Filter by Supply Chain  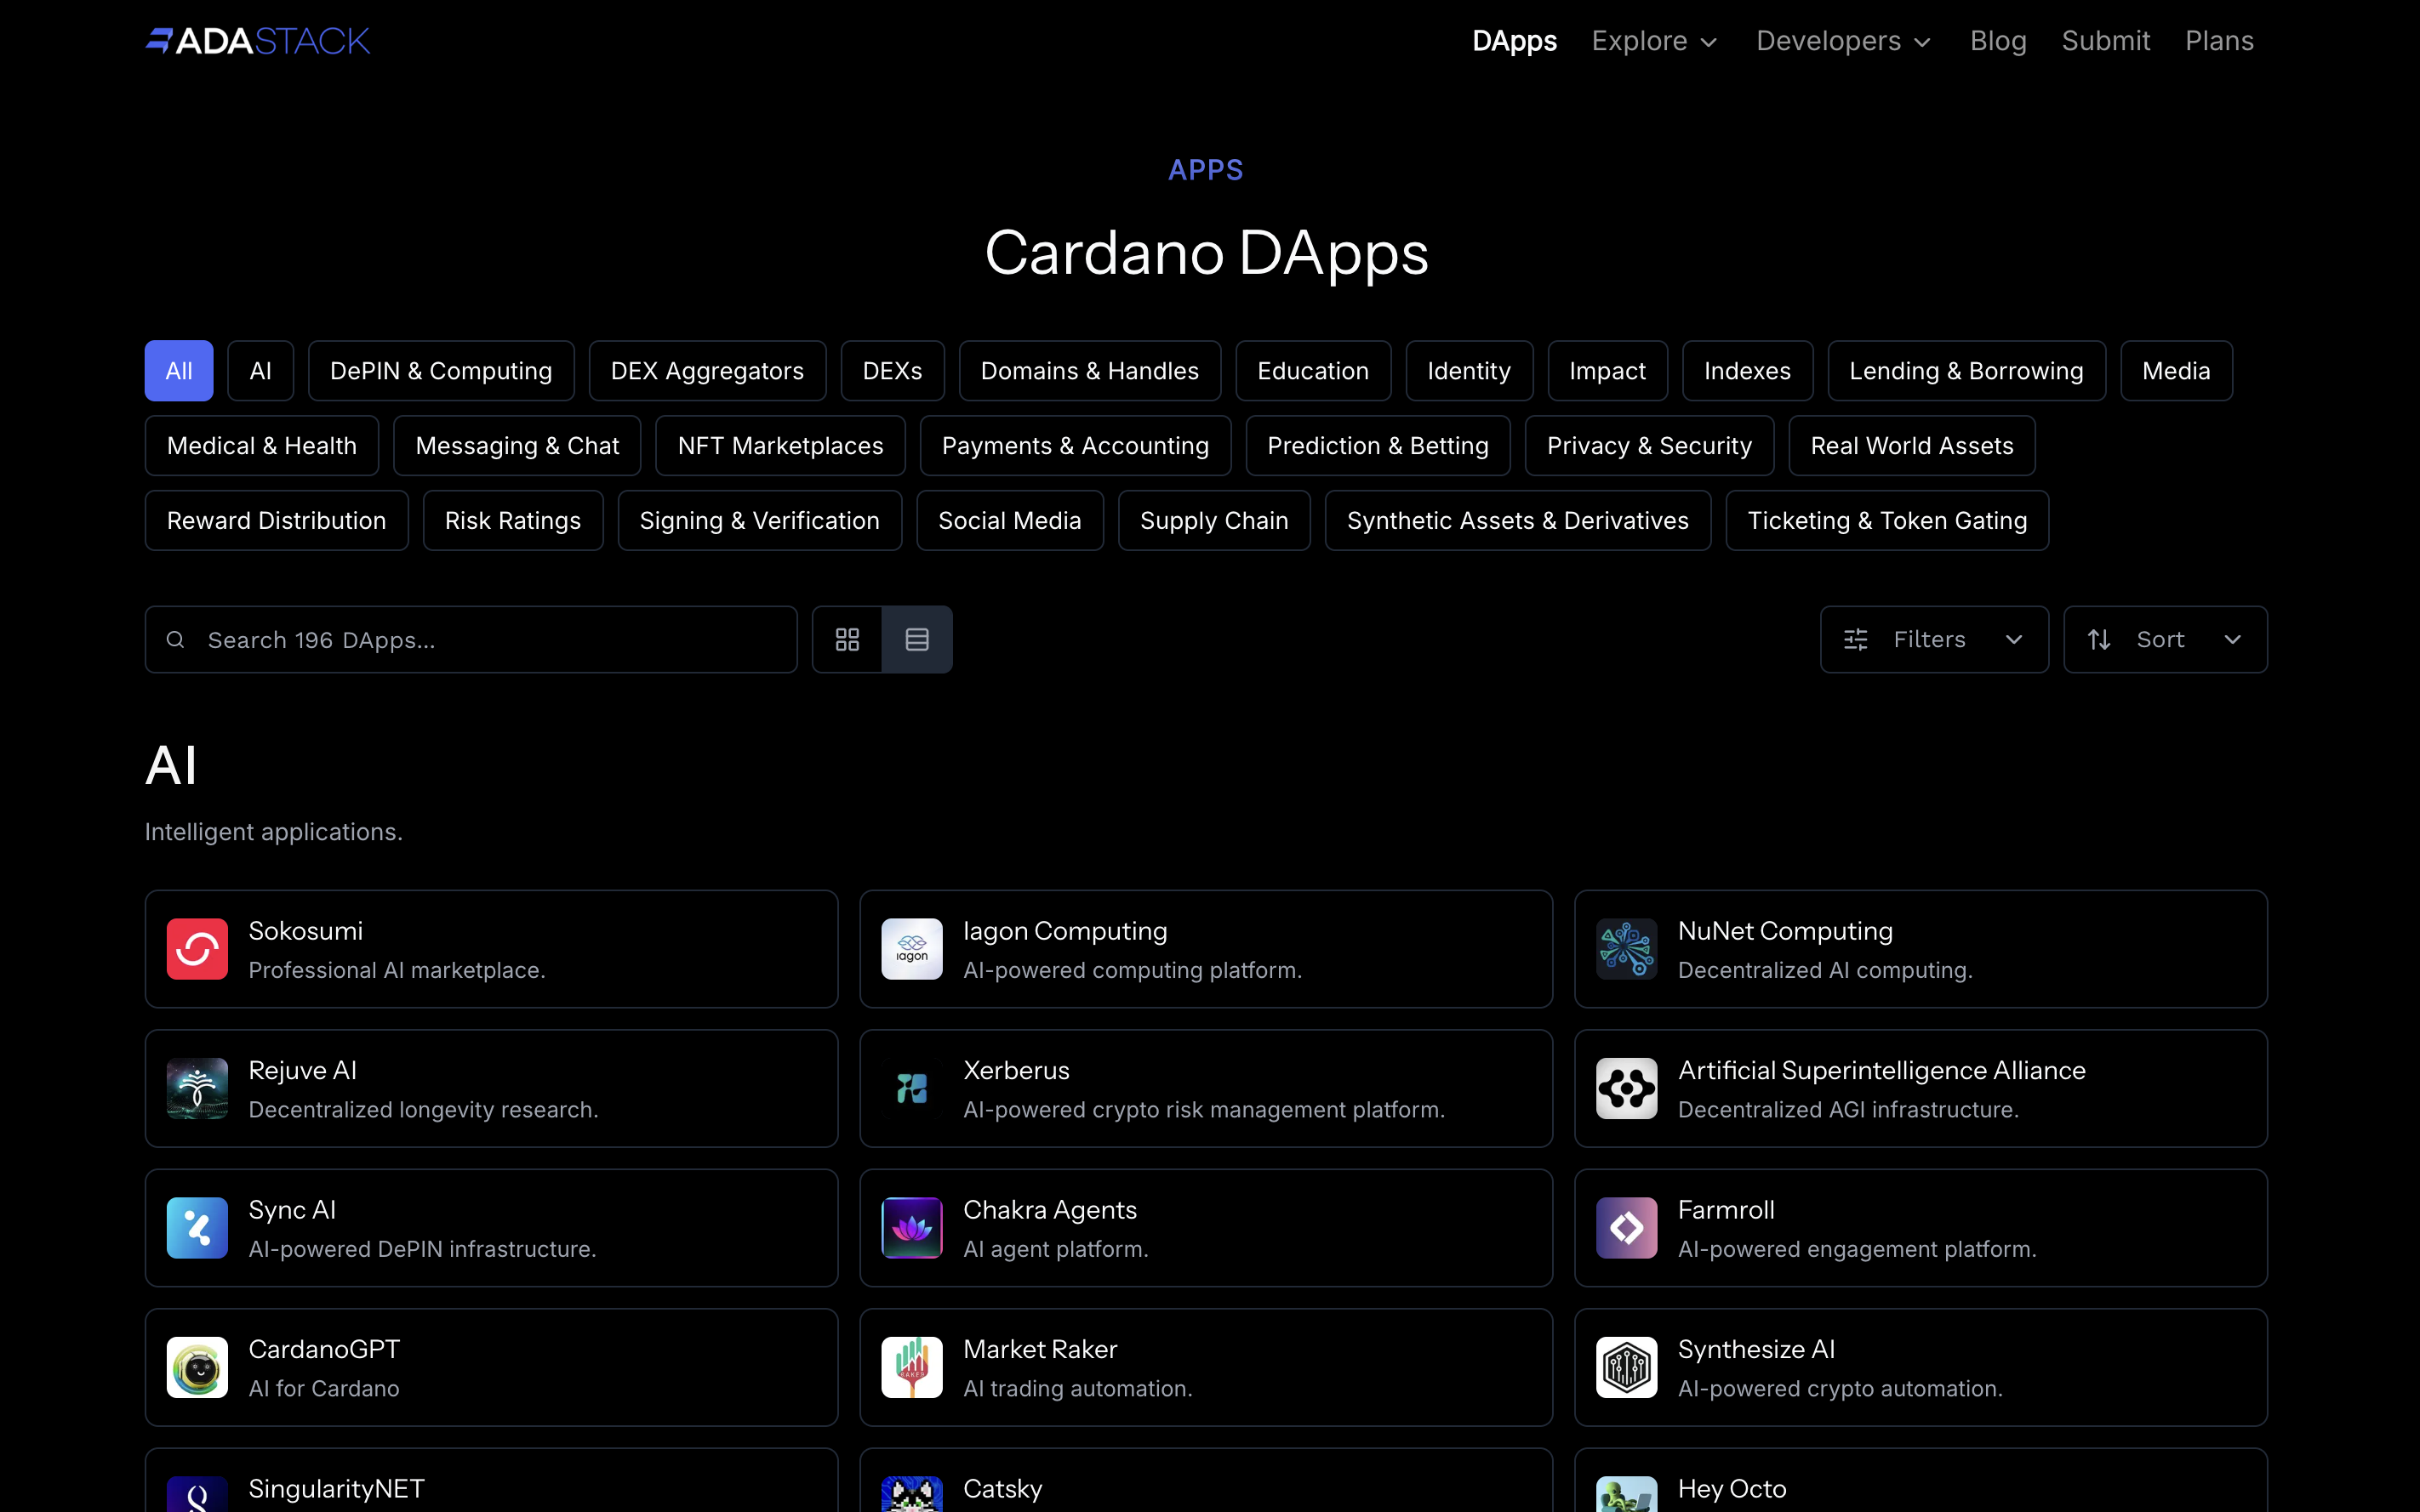pos(1214,521)
